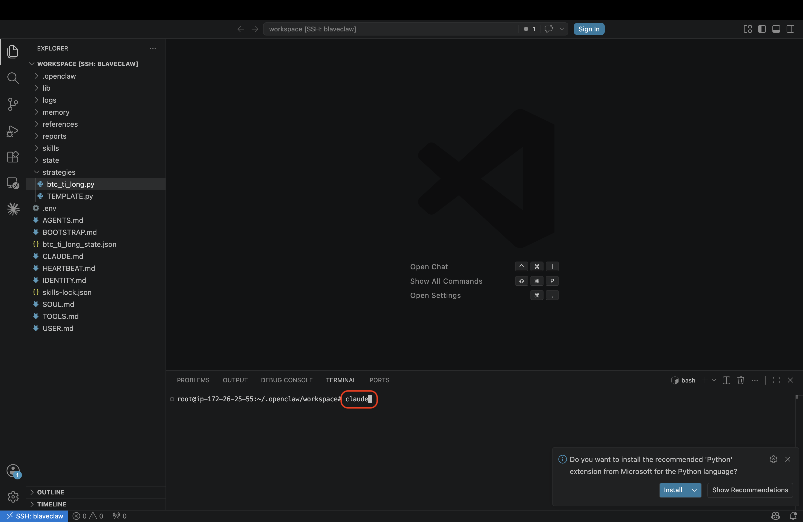
Task: Click the Copilot status bar icon
Action: 775,516
